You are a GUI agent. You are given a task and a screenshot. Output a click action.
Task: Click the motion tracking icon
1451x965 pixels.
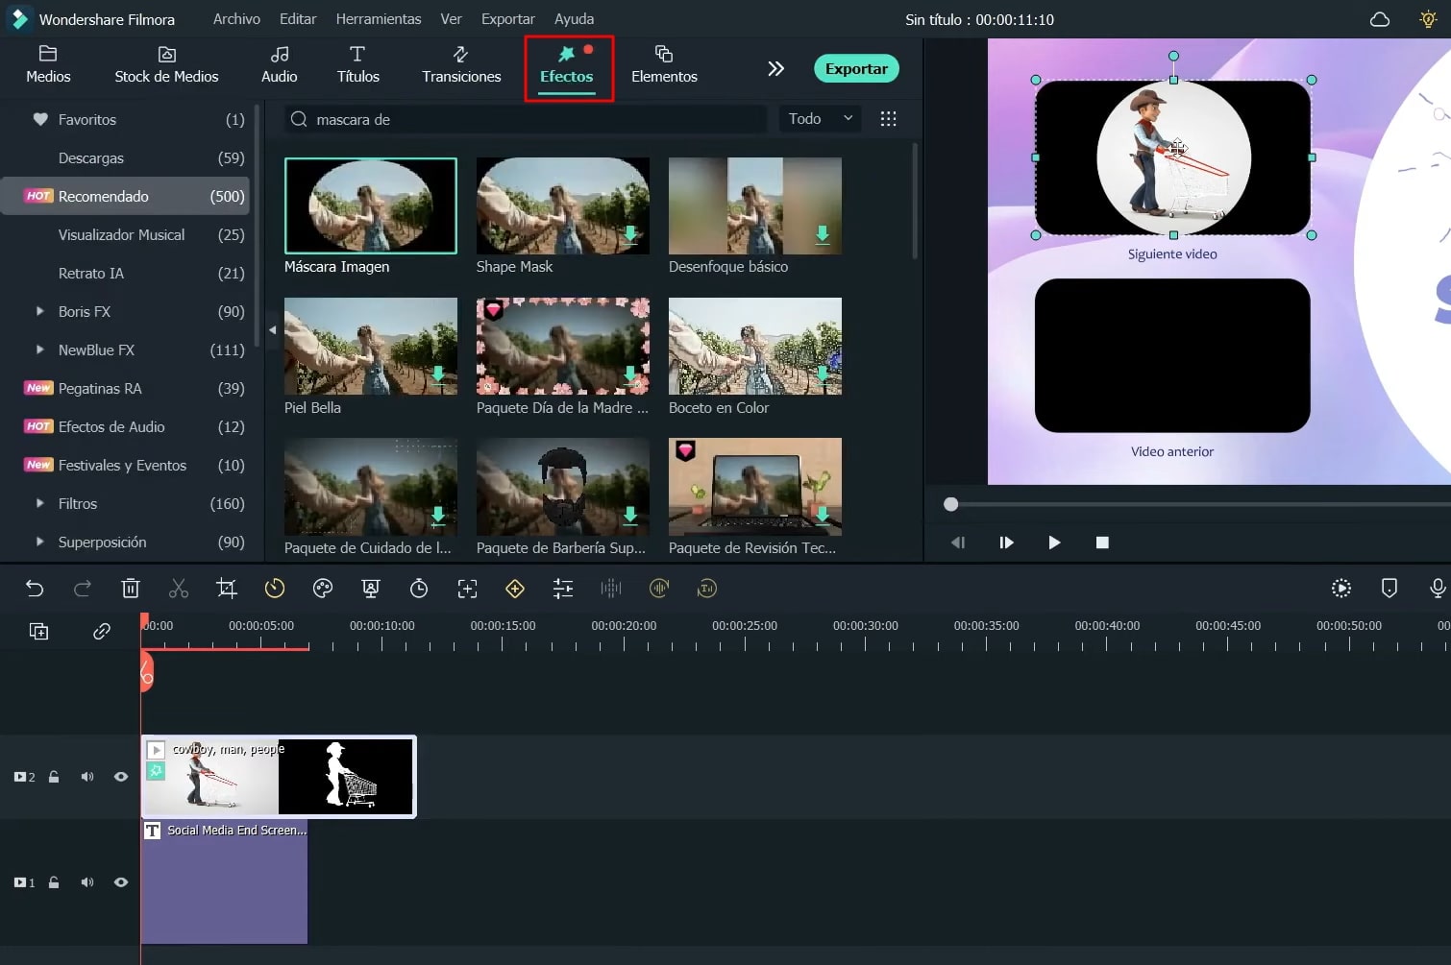pyautogui.click(x=467, y=589)
